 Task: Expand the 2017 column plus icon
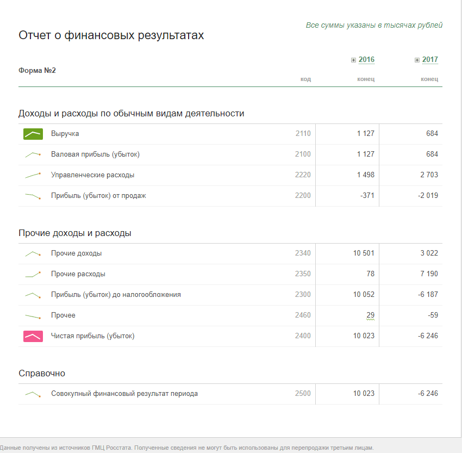(417, 60)
